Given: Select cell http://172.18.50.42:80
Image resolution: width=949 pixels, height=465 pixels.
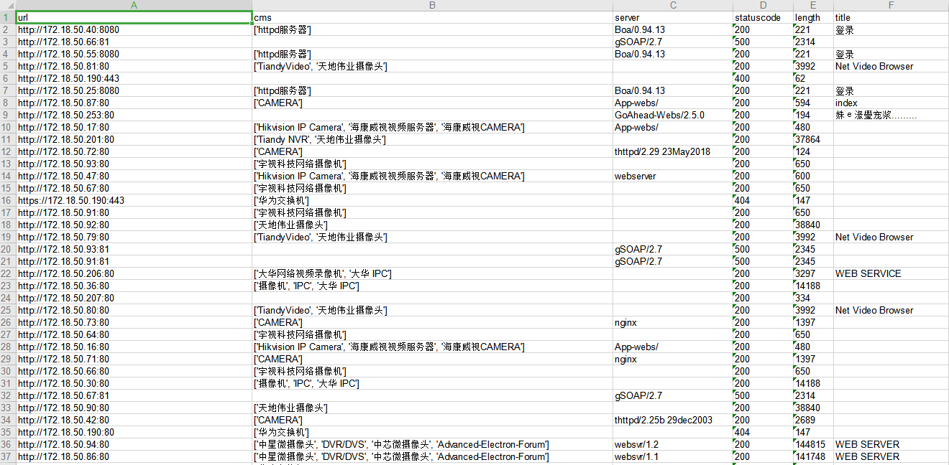Looking at the screenshot, I should (x=134, y=420).
